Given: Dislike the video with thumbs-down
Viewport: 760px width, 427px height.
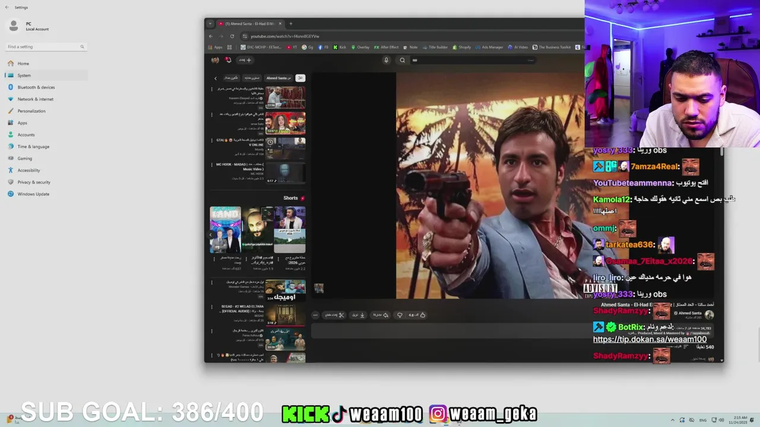Looking at the screenshot, I should point(400,315).
